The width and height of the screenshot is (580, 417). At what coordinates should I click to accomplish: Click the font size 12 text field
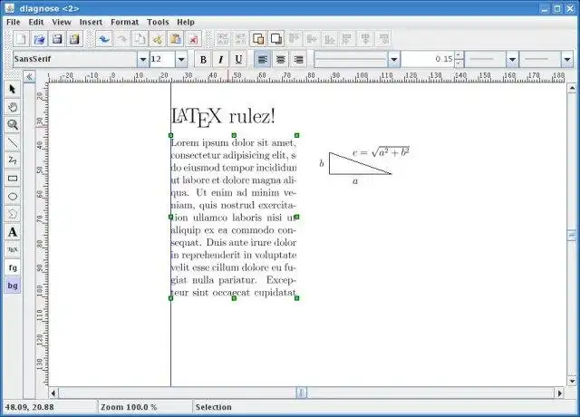[x=162, y=59]
